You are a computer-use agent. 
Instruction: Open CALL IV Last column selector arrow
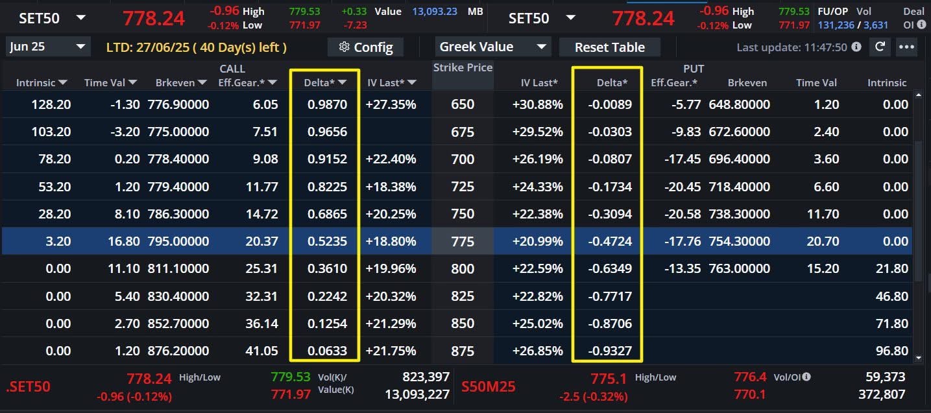(412, 82)
